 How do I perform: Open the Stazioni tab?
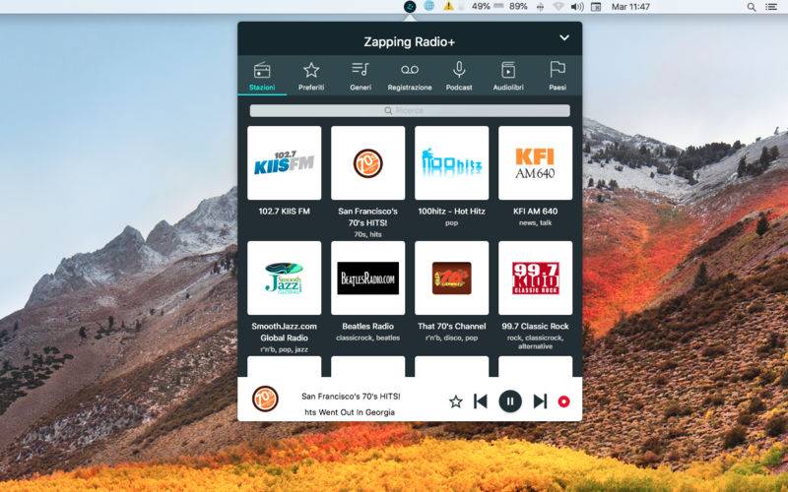coord(262,76)
